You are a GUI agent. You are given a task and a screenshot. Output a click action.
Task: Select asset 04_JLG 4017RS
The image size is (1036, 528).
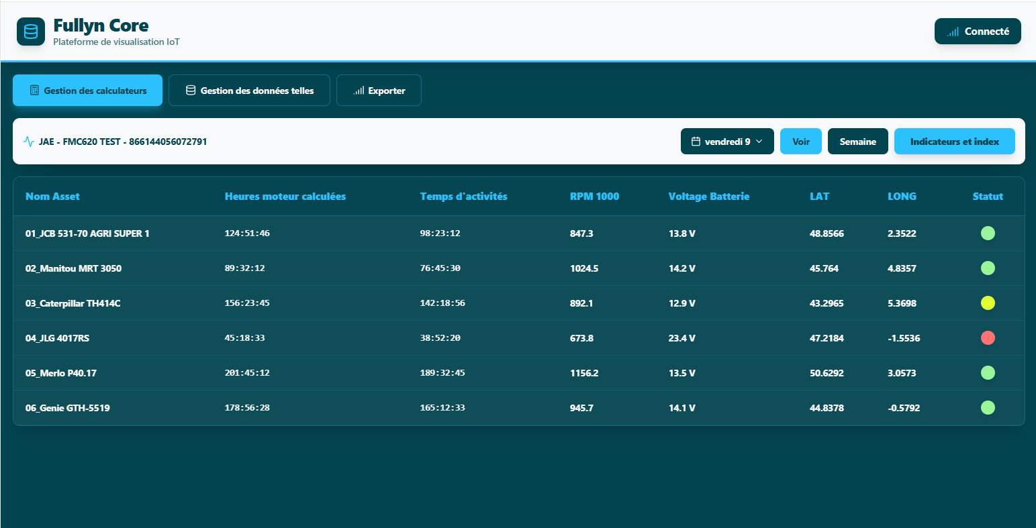[x=57, y=338]
